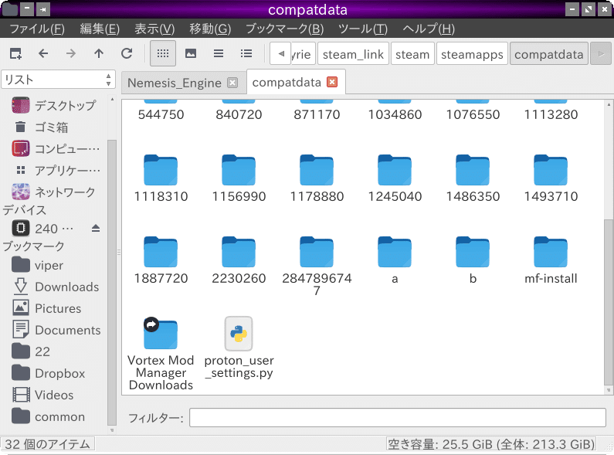Screen dimensions: 614x455
Task: Switch to compact view mode
Action: coord(219,53)
